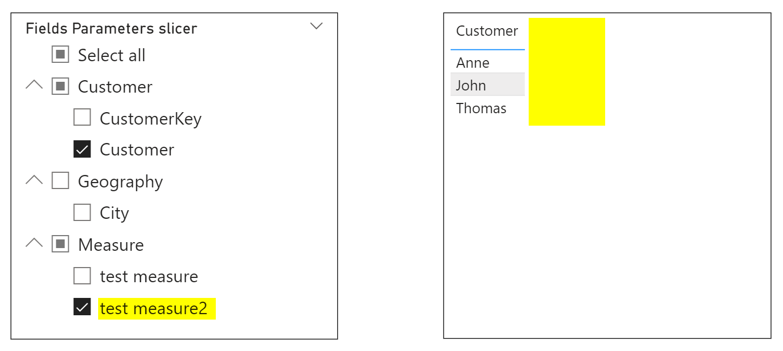Select Thomas in the customer list
Viewport: 783px width, 351px height.
pyautogui.click(x=480, y=108)
